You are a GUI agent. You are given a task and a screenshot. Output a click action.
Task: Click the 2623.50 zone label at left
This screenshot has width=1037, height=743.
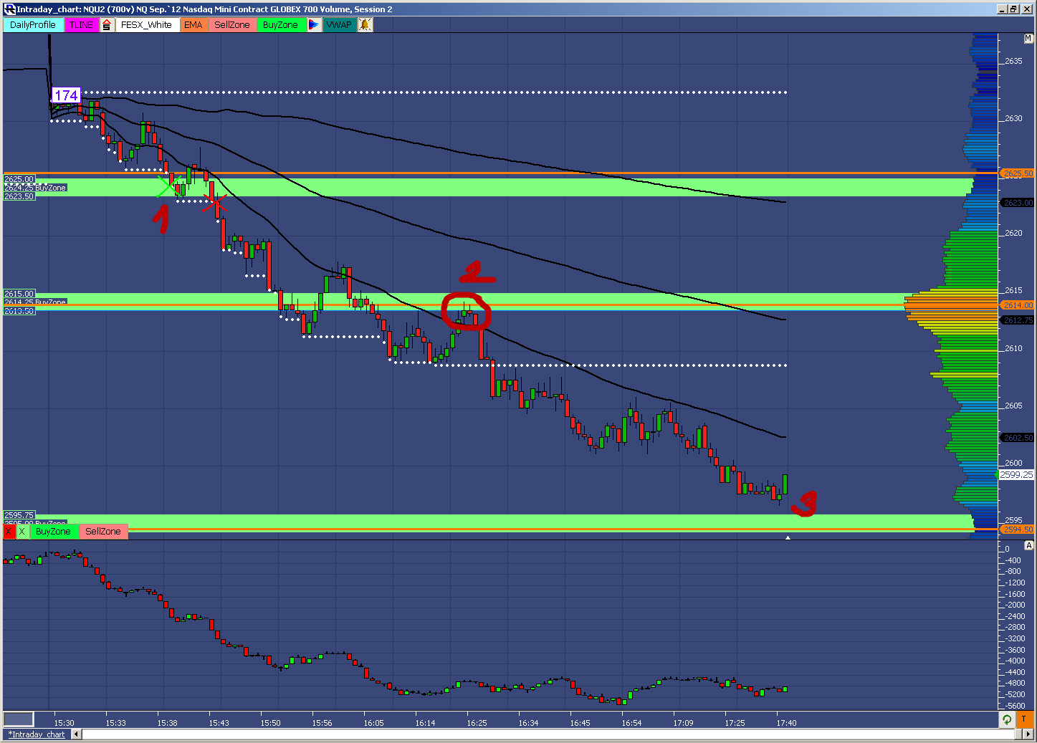coord(19,196)
